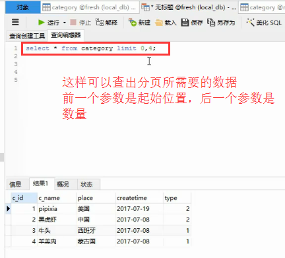Click the 西班牙 place cell
285x258 pixels.
(96, 230)
